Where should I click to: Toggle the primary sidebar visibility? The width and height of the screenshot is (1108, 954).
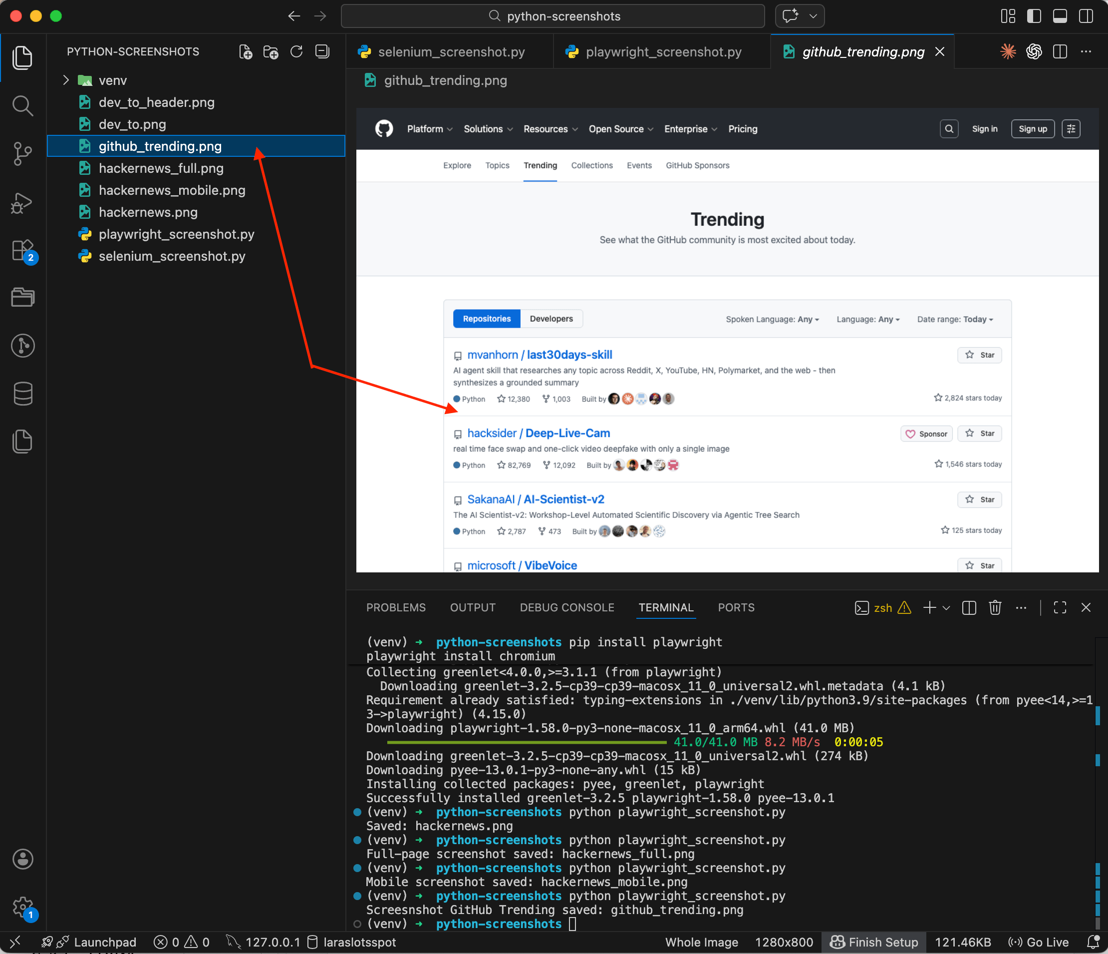point(1034,16)
